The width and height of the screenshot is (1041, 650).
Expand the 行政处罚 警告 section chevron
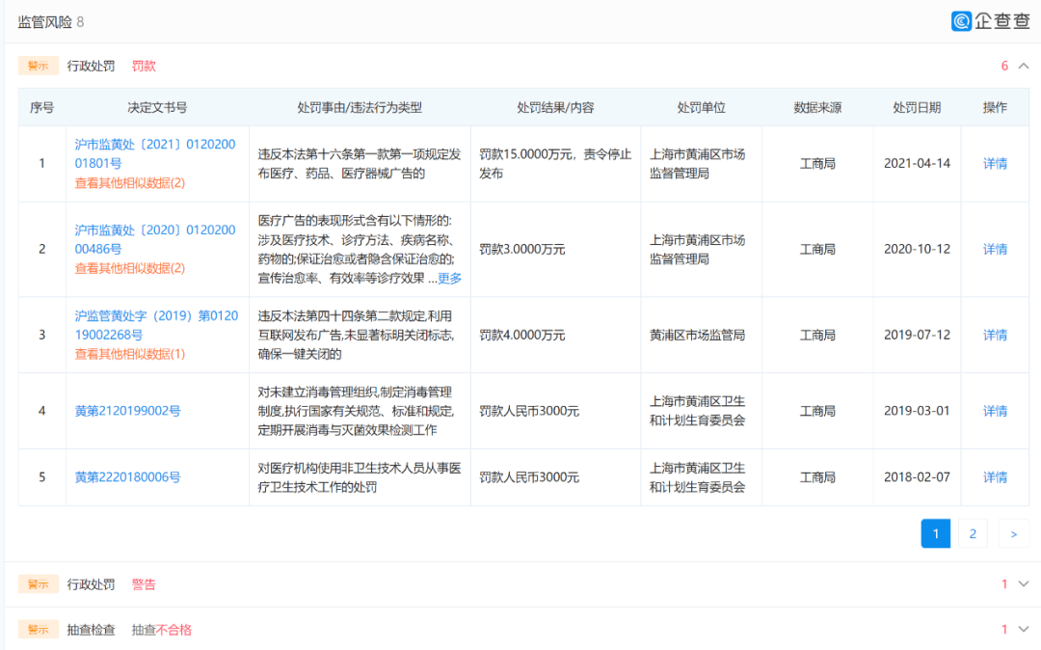click(x=1024, y=584)
